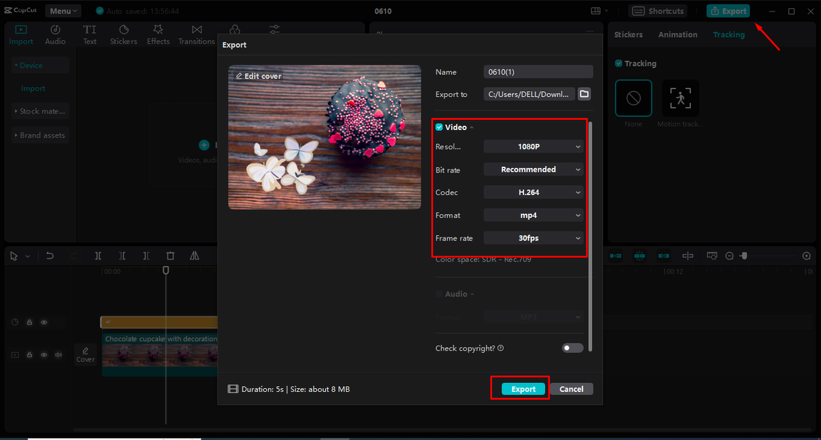Viewport: 821px width, 440px height.
Task: Hide the sticker overlay track with eye icon
Action: point(44,323)
